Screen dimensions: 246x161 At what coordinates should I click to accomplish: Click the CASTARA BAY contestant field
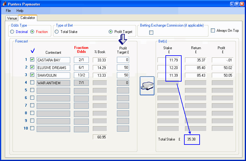pos(53,60)
